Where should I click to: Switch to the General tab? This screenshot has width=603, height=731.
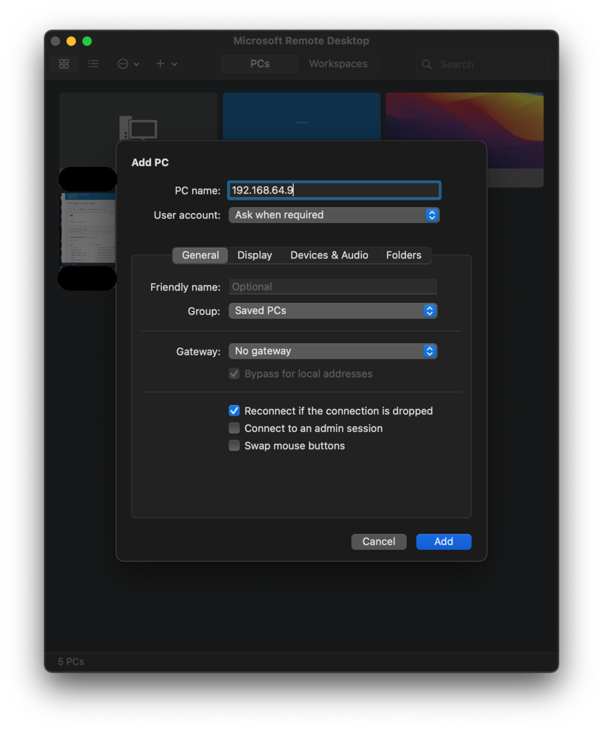(200, 255)
